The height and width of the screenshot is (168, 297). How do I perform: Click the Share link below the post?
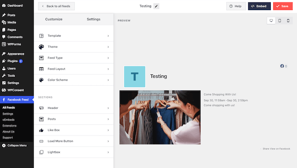tap(266, 149)
